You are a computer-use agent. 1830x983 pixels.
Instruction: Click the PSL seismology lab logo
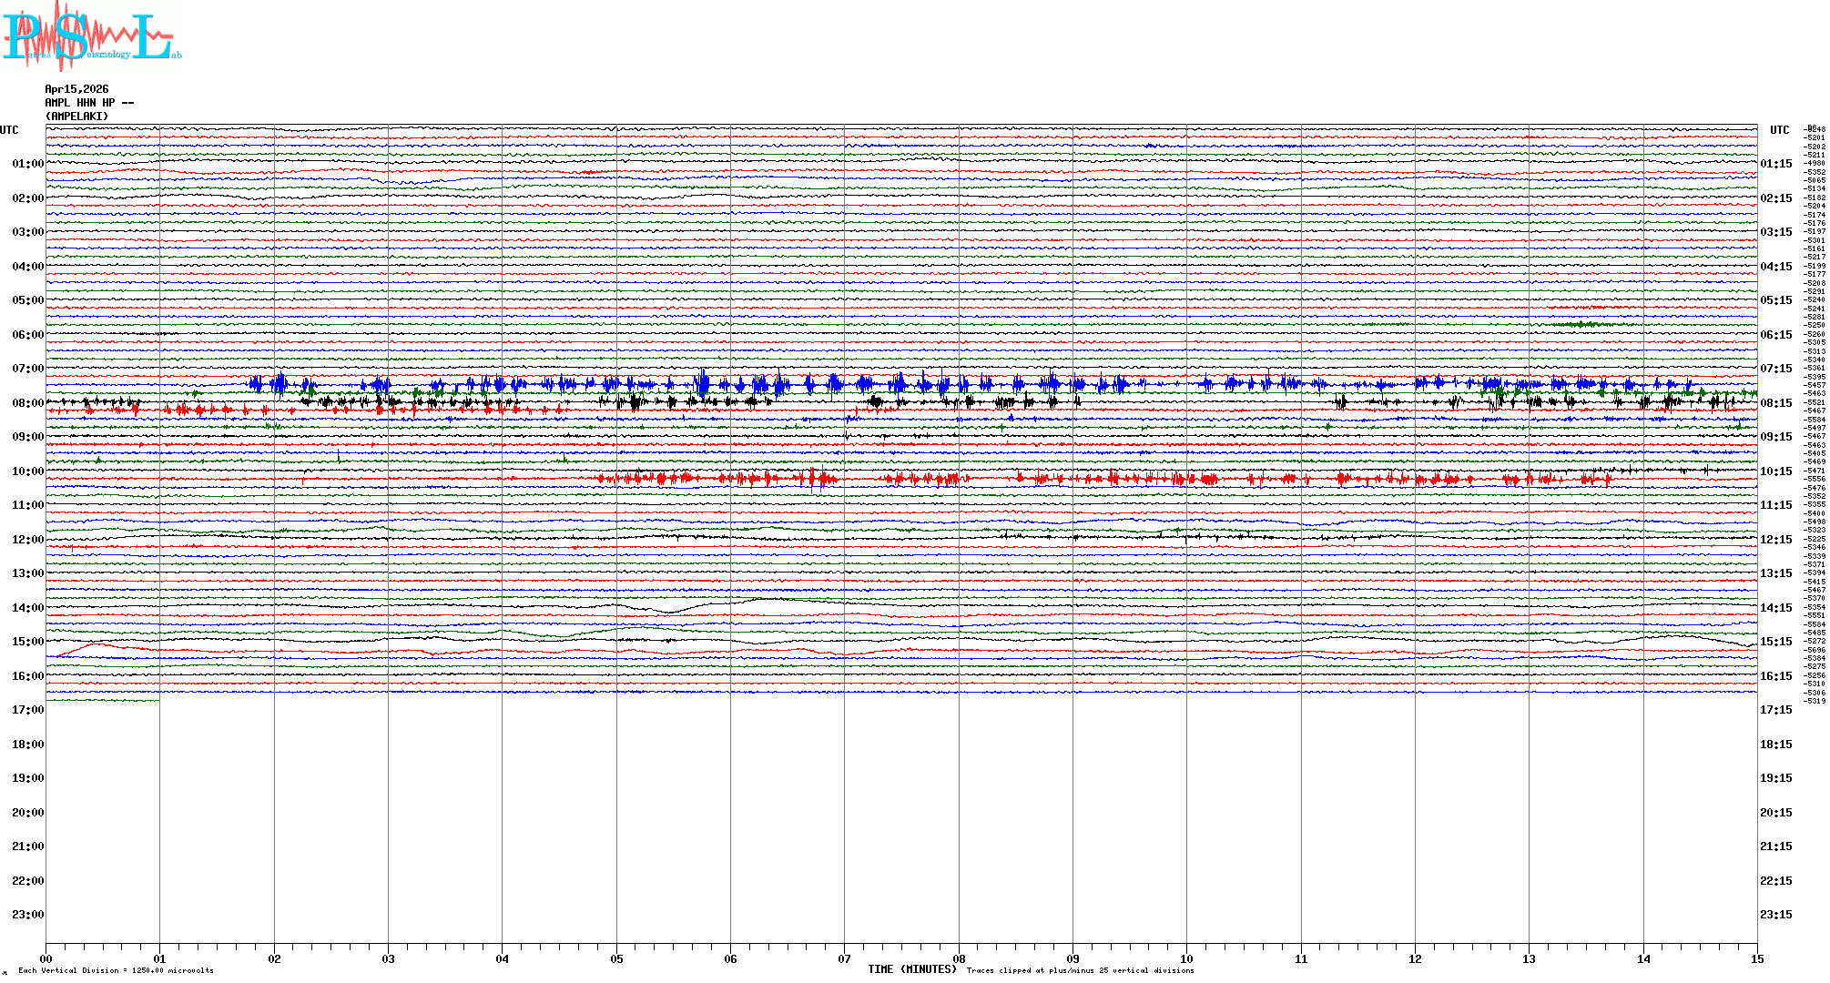[x=91, y=36]
